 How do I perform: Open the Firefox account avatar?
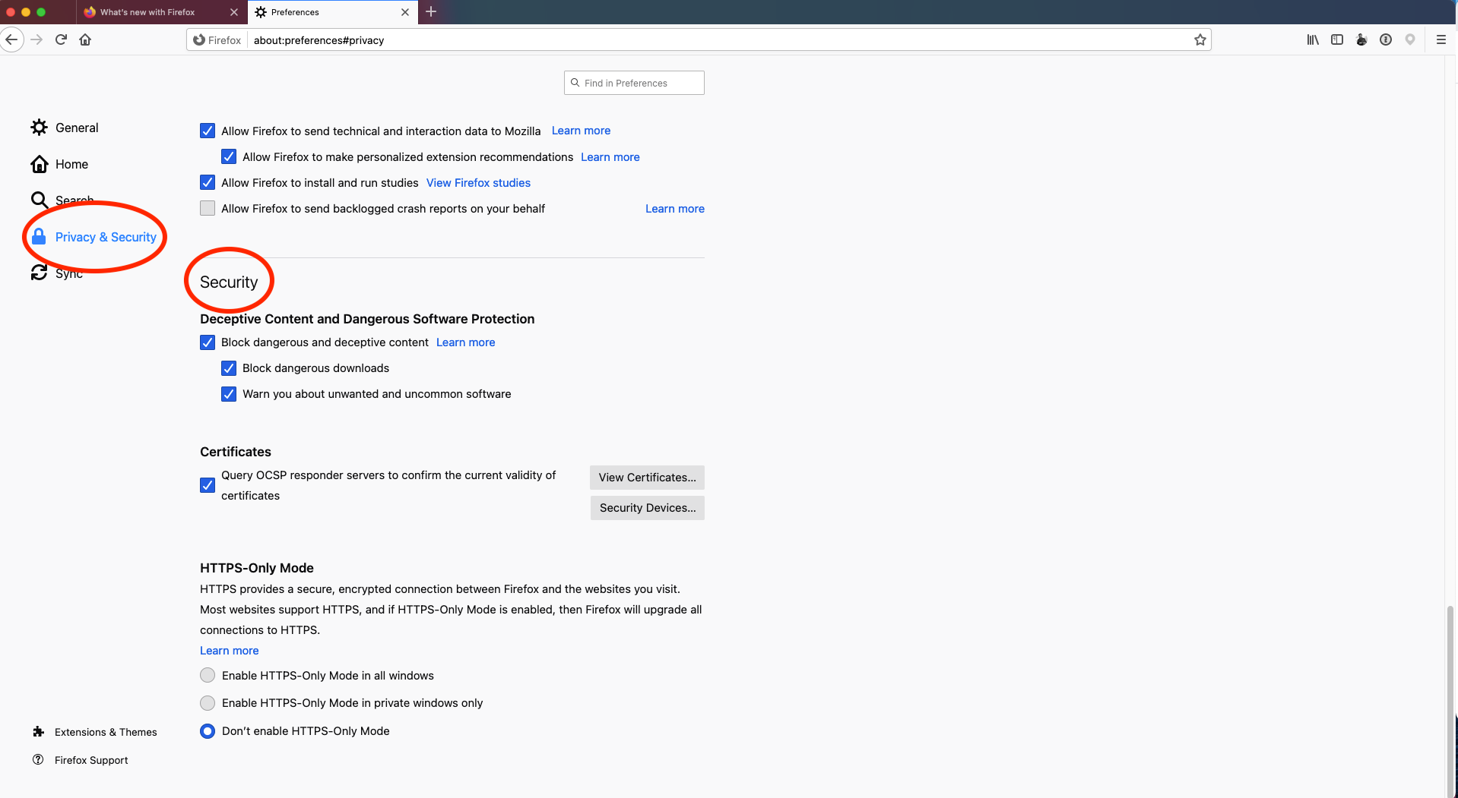click(x=1361, y=39)
